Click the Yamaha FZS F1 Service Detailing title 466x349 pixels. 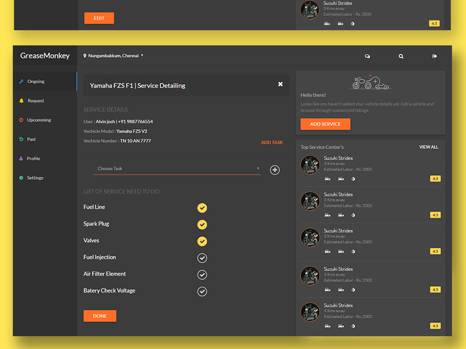(137, 86)
